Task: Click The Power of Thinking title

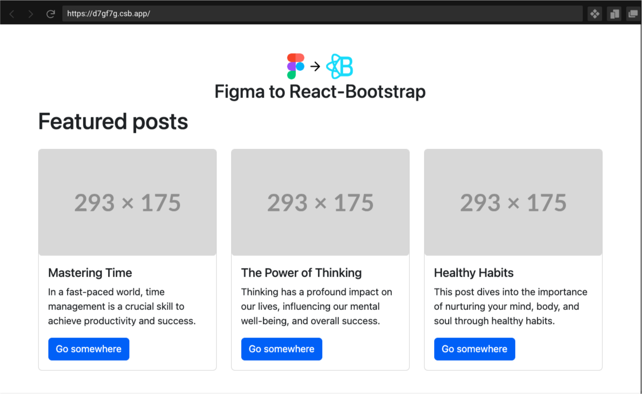Action: pos(301,273)
